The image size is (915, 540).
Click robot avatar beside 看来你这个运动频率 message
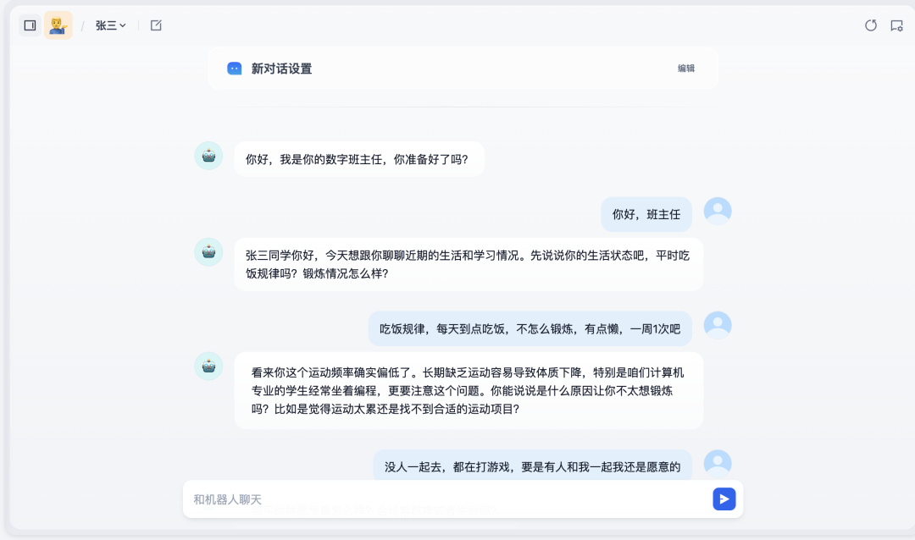point(208,366)
